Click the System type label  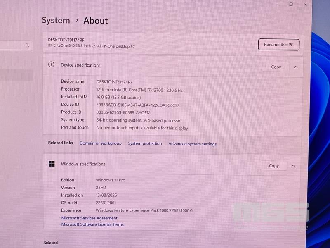(73, 120)
